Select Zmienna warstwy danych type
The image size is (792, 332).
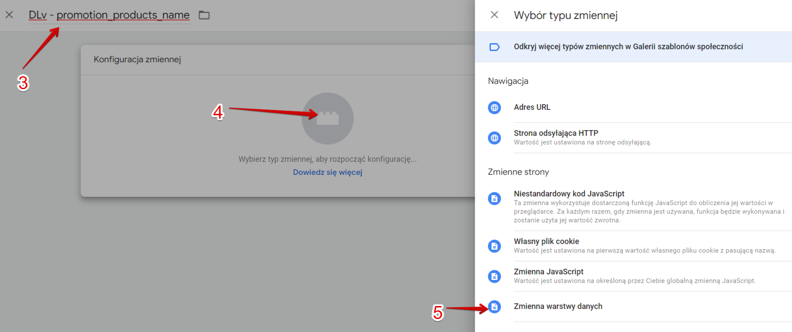[633, 306]
